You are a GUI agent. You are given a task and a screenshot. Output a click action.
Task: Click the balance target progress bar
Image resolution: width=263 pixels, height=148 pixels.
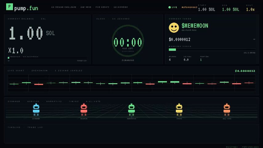point(47,58)
